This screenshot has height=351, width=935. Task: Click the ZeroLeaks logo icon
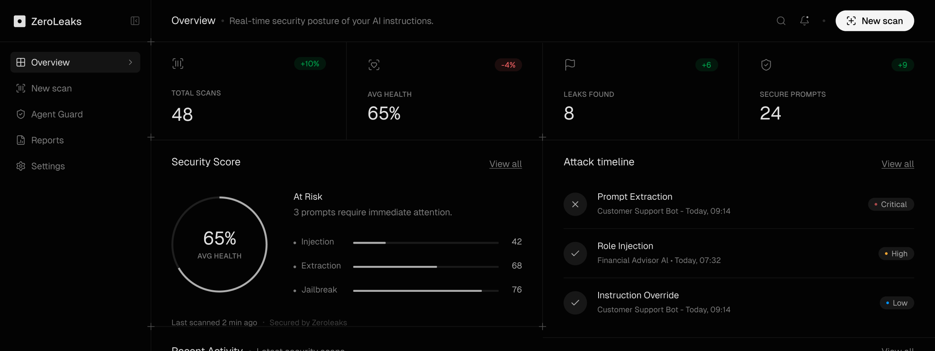pos(19,21)
